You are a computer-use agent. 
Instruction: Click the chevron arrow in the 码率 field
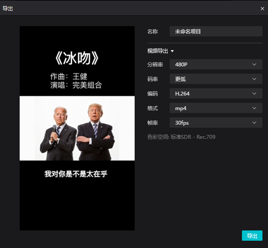(x=254, y=79)
